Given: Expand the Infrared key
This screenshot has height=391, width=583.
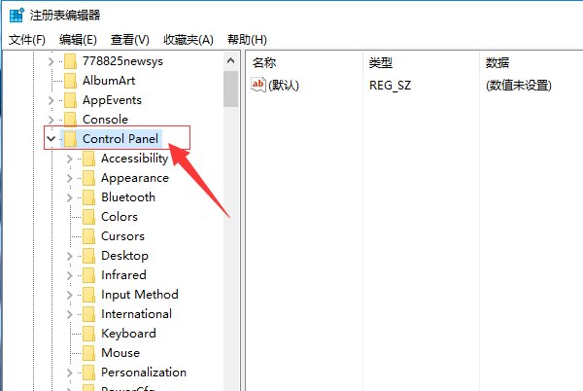Looking at the screenshot, I should pos(70,275).
